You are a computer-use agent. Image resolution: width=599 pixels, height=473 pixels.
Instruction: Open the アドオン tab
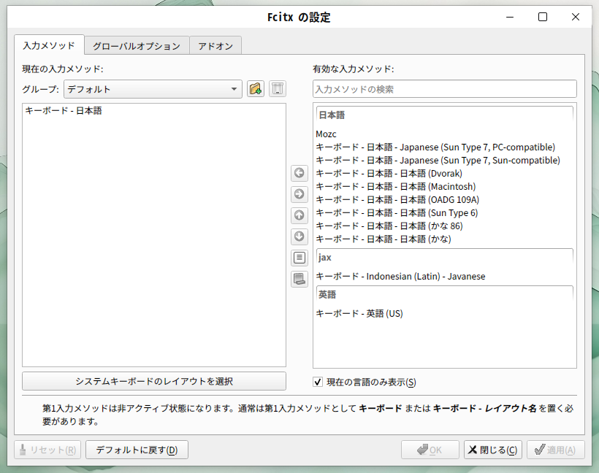pyautogui.click(x=215, y=46)
